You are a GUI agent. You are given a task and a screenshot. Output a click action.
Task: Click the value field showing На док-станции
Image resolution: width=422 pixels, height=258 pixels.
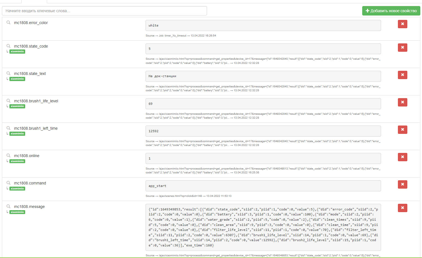[263, 76]
